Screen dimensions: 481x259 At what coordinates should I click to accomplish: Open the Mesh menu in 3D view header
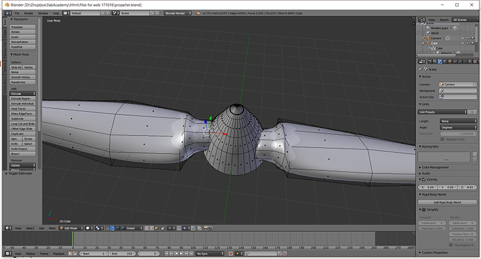coord(52,228)
